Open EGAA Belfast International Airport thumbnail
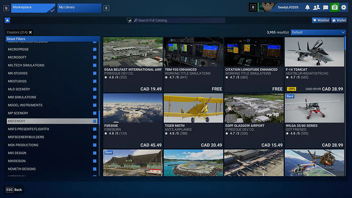Viewport: 352px width, 198px height. pos(133,52)
